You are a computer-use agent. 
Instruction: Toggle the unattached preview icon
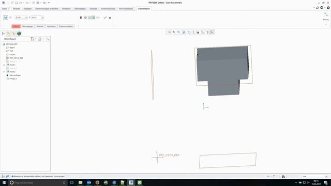pos(89,18)
